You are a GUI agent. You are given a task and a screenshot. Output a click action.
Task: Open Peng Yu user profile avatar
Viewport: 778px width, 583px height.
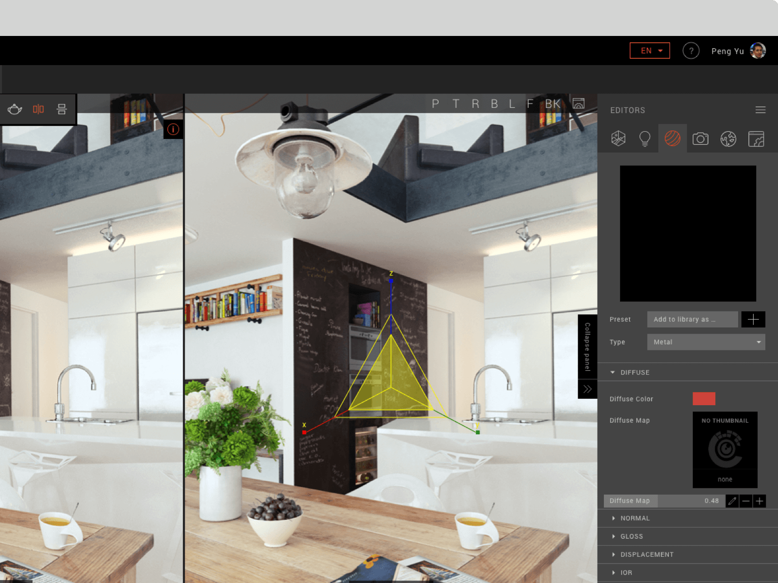758,51
